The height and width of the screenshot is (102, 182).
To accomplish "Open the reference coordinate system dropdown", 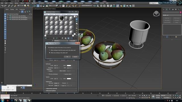I will (x=52, y=6).
